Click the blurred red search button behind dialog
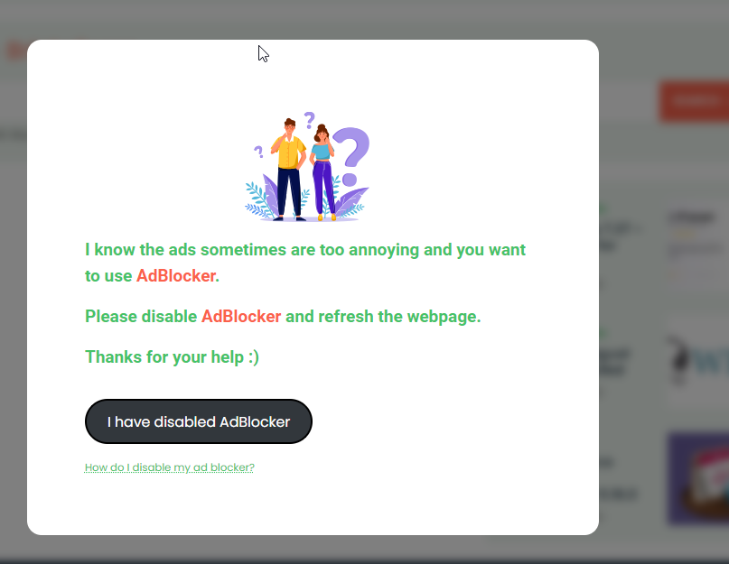This screenshot has width=729, height=564. pyautogui.click(x=694, y=101)
